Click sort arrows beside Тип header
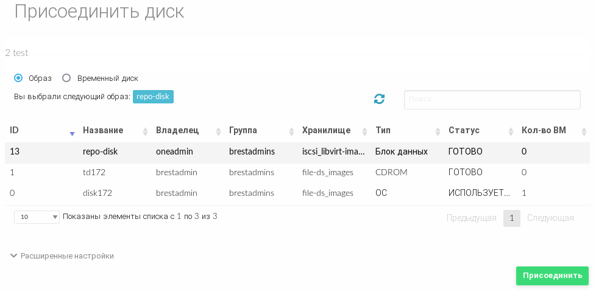Image resolution: width=596 pixels, height=292 pixels. point(438,131)
